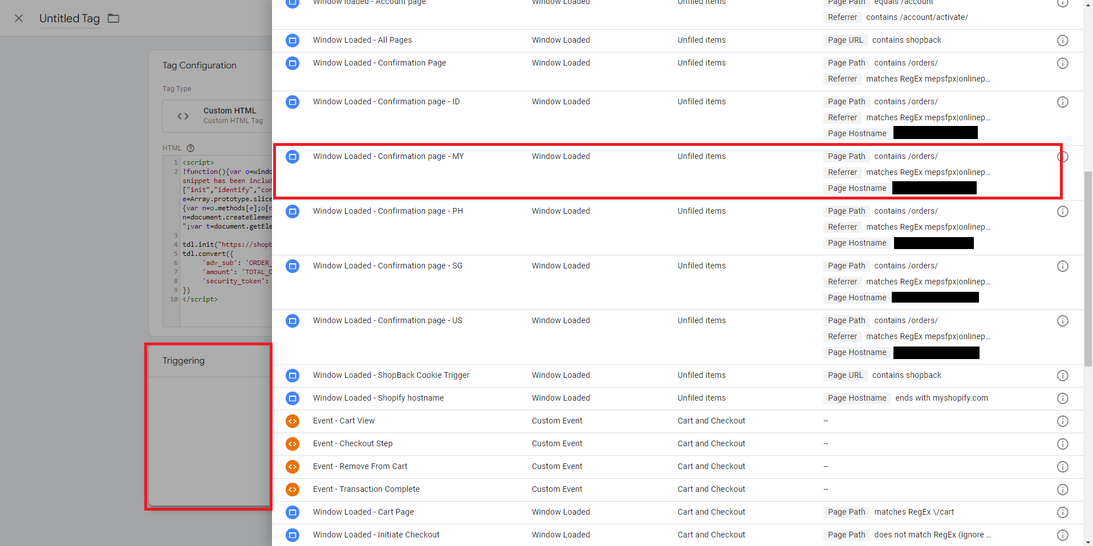1093x546 pixels.
Task: Select 'Event - Transaction Complete' trigger
Action: tap(677, 490)
